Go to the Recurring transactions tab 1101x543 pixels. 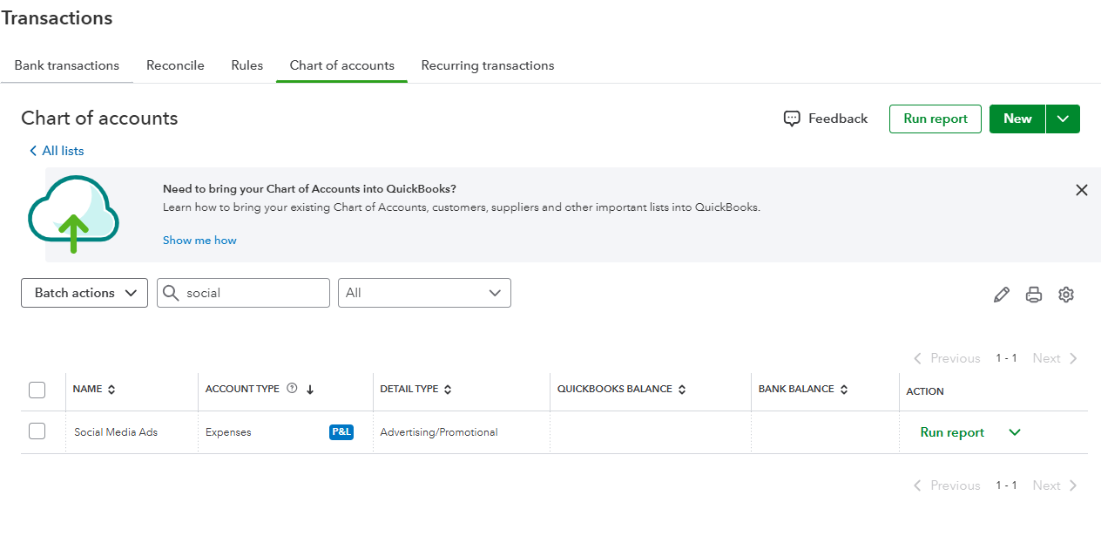point(488,65)
